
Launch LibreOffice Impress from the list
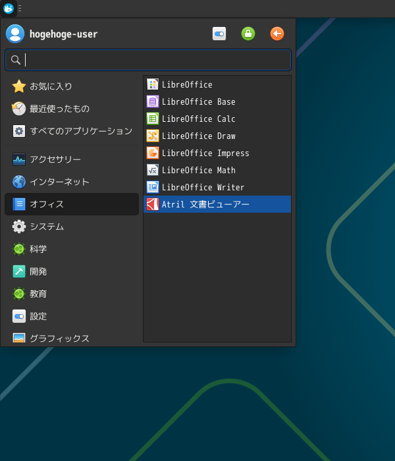coord(205,153)
